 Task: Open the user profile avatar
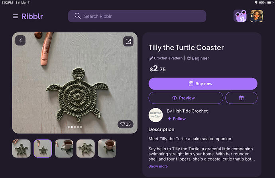click(x=256, y=16)
